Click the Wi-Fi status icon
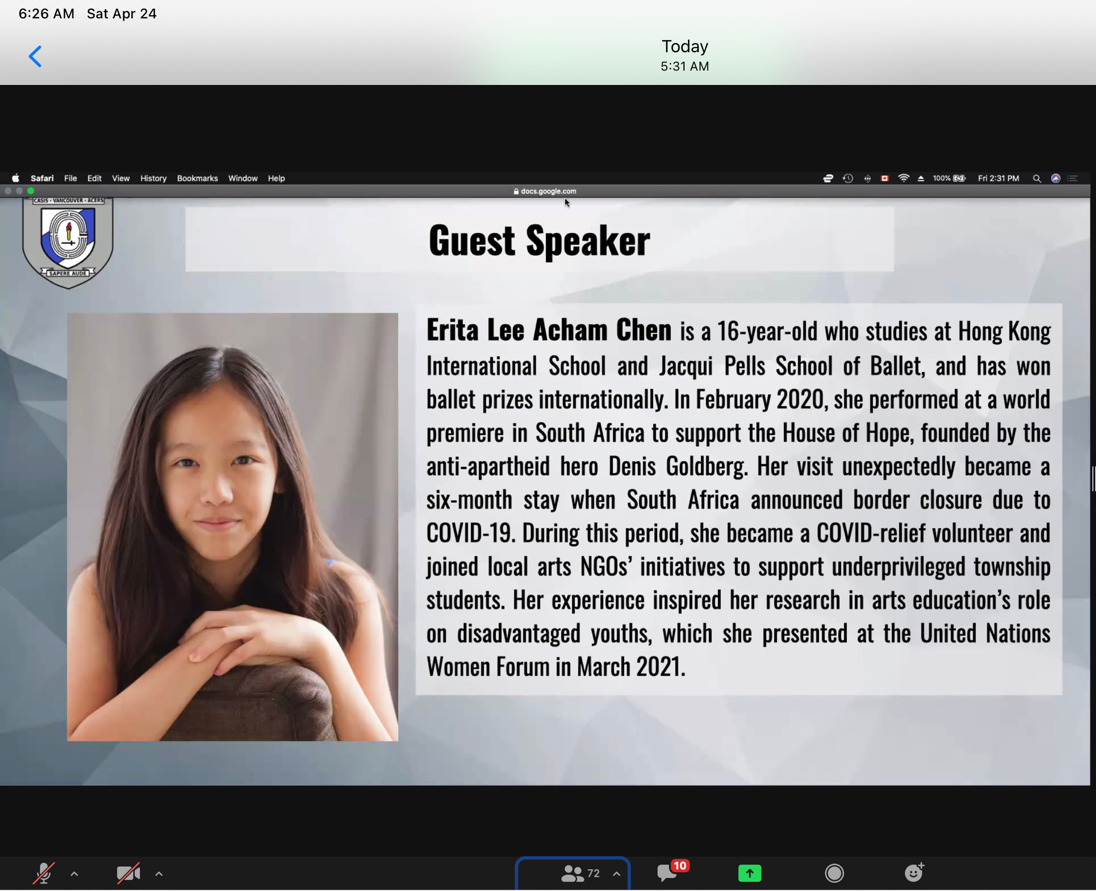The height and width of the screenshot is (891, 1096). (x=904, y=179)
